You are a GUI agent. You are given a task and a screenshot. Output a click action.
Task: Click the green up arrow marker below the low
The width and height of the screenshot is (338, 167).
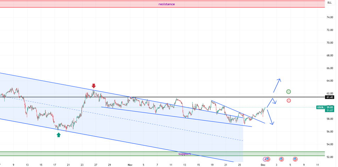59,134
